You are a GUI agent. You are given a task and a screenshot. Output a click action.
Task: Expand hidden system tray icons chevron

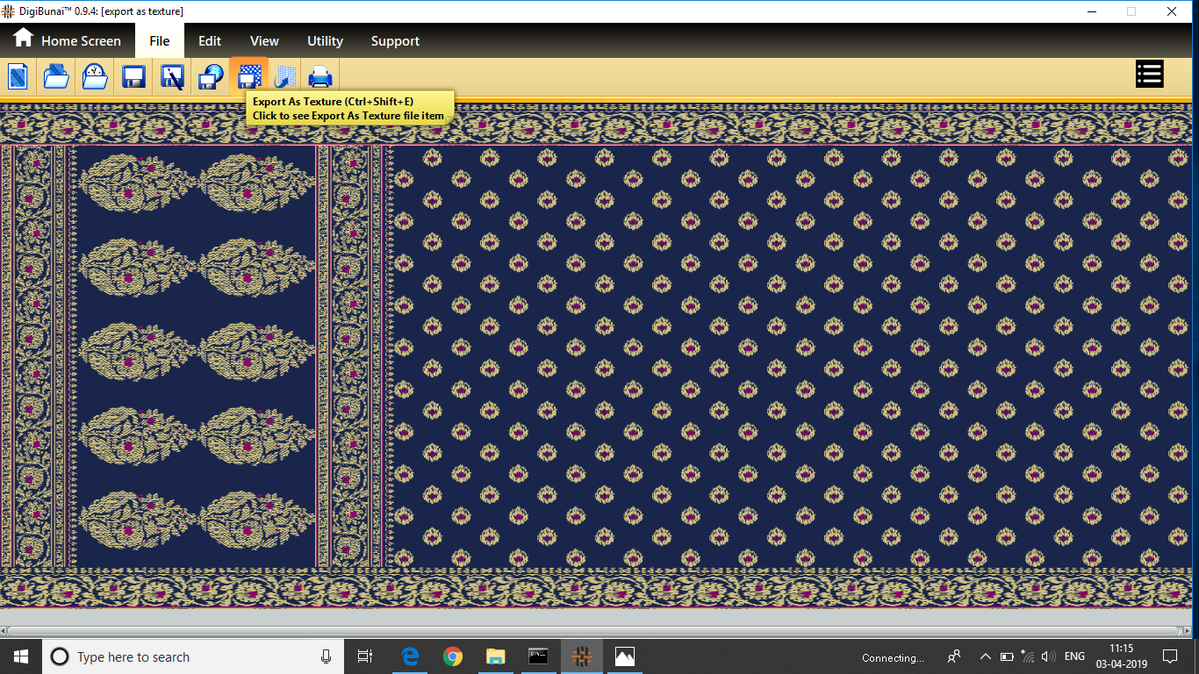coord(985,657)
